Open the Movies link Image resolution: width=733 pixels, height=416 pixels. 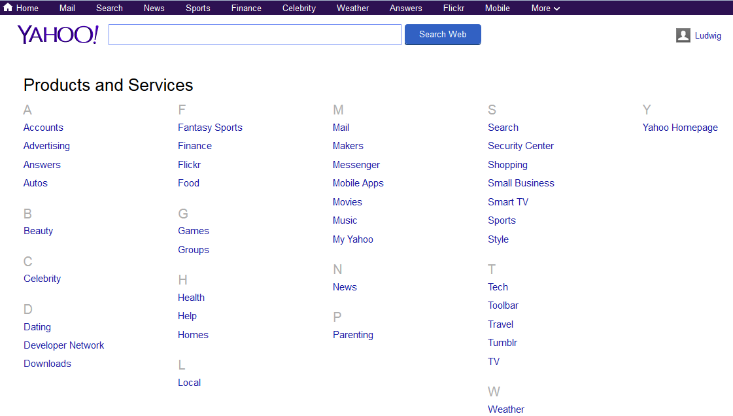click(x=347, y=202)
